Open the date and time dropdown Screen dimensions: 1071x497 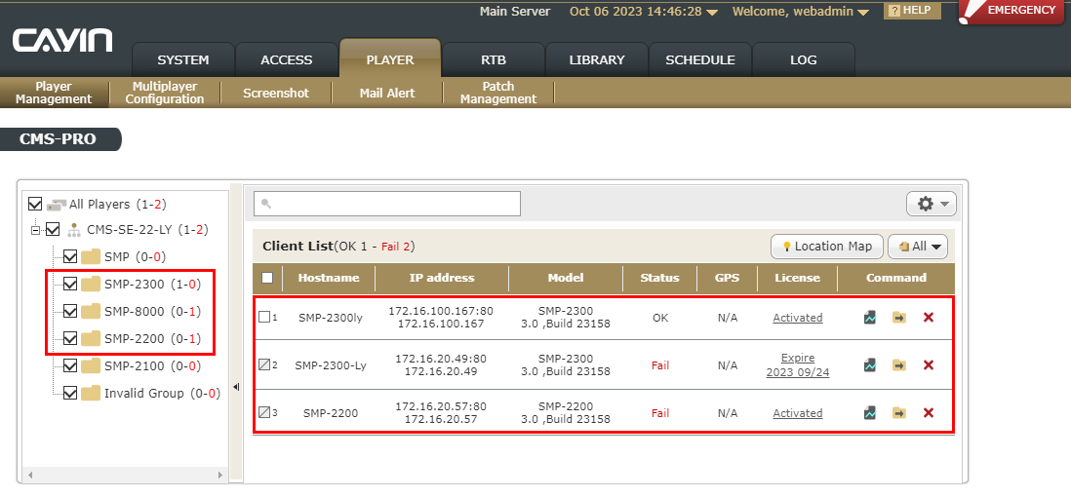[644, 12]
